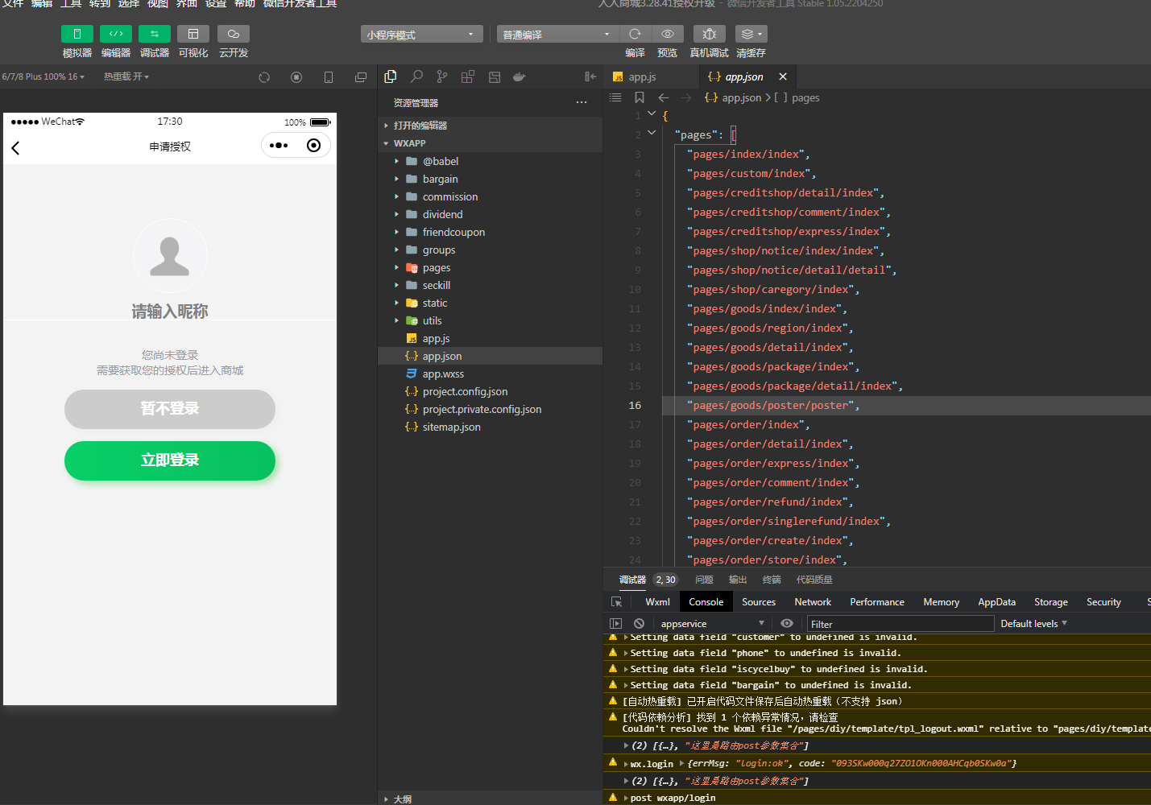This screenshot has width=1151, height=805.
Task: Open the AppData devtools tab
Action: (x=996, y=602)
